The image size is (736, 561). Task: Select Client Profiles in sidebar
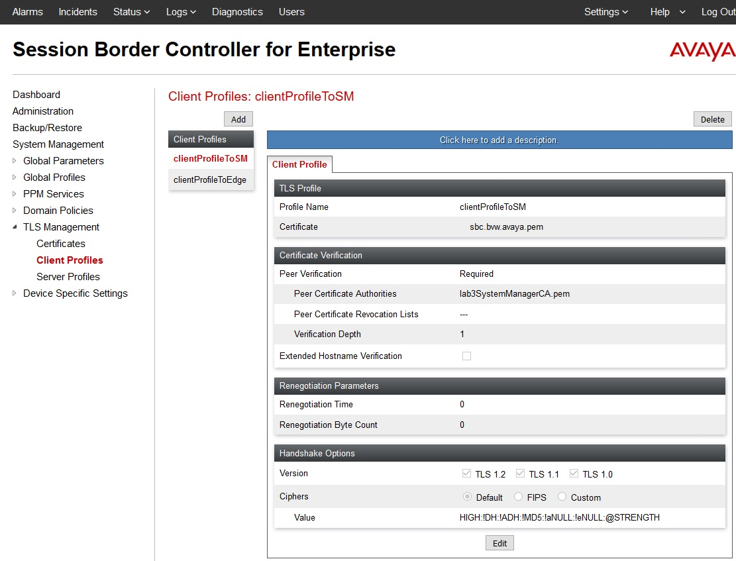coord(70,260)
